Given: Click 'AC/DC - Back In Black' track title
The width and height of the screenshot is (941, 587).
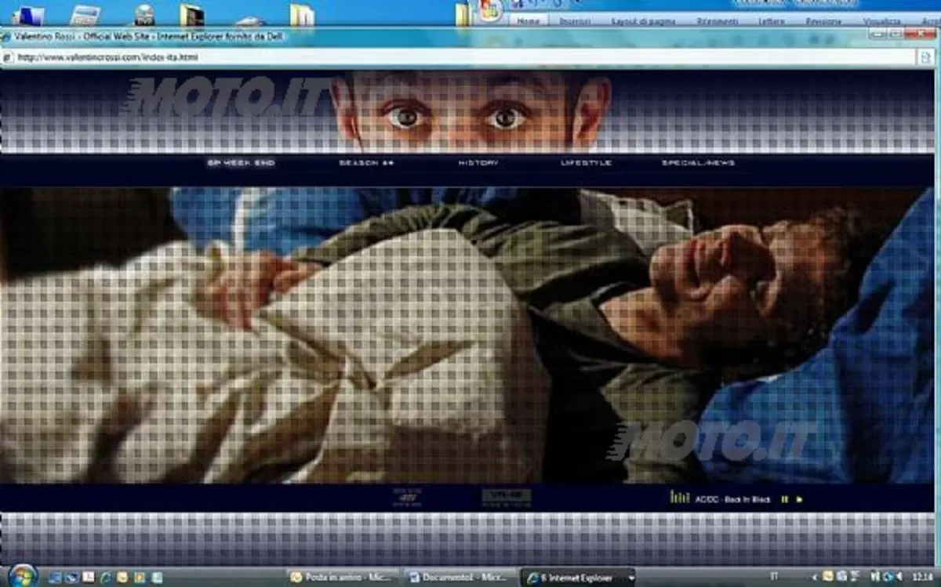Looking at the screenshot, I should (733, 499).
